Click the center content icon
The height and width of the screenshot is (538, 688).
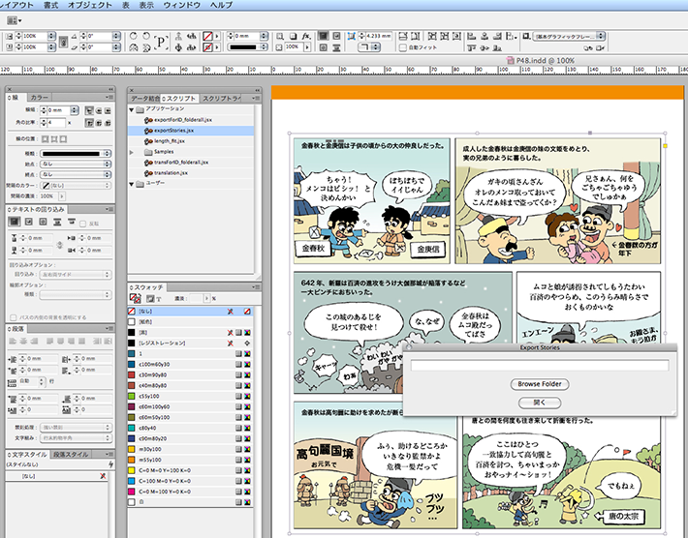tap(456, 36)
